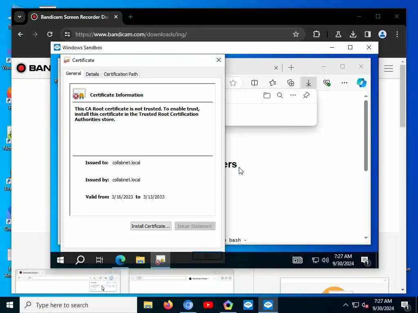Click the Bandicam logo on the webpage
418x313 pixels.
33,68
